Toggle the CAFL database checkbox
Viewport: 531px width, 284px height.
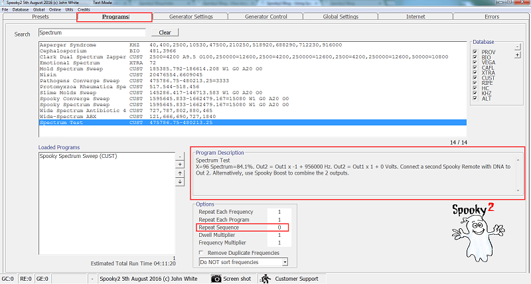tap(475, 68)
